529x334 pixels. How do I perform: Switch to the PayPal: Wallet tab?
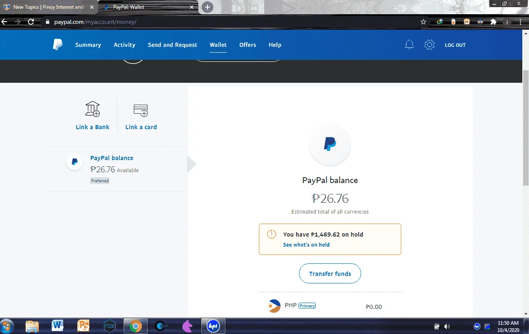pyautogui.click(x=149, y=7)
